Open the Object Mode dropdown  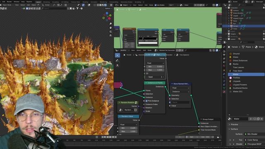tap(7, 5)
